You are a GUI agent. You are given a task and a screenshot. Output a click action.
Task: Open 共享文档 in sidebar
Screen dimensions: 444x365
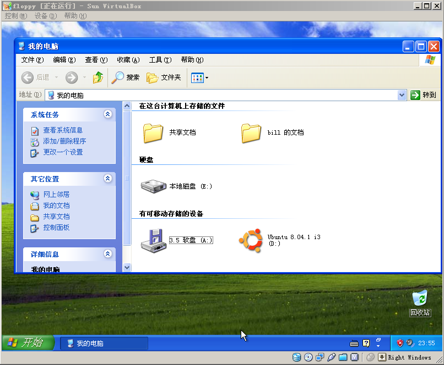[x=56, y=217]
